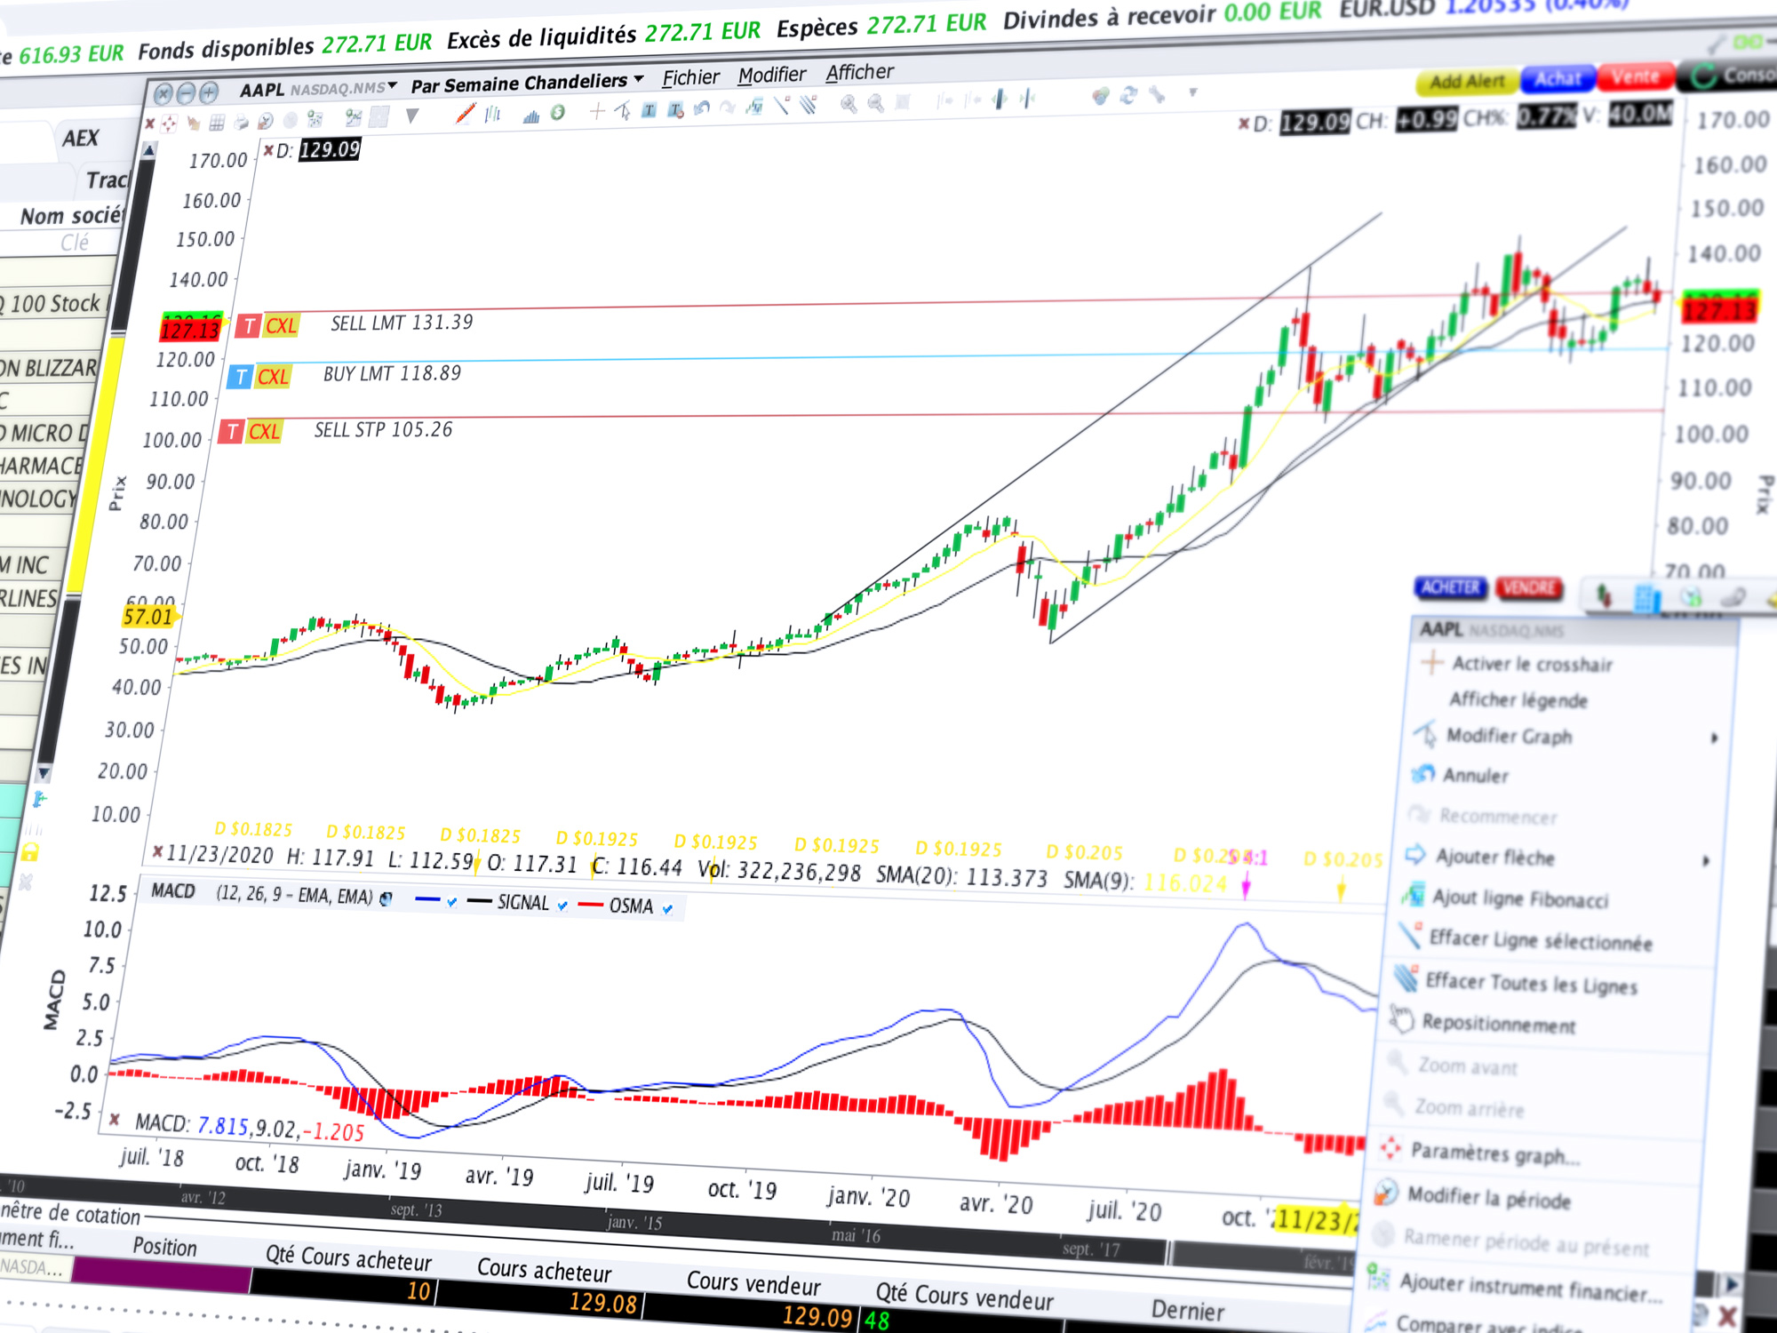
Task: Click the AEX tab in left panel
Action: tap(80, 139)
